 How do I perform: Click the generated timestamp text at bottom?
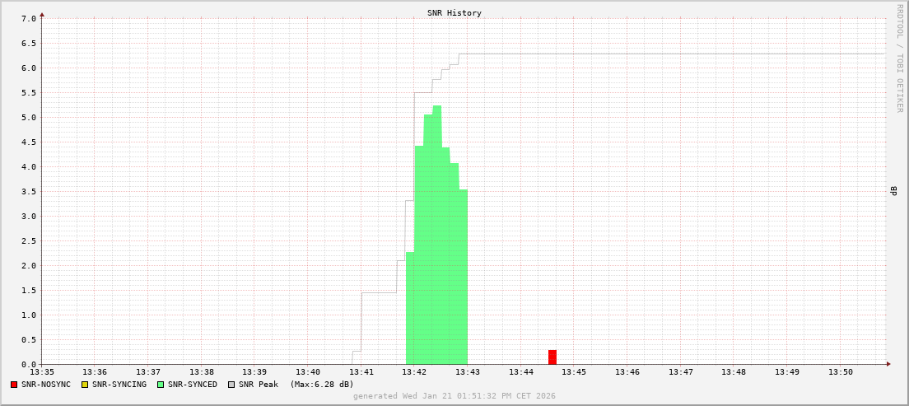(454, 396)
